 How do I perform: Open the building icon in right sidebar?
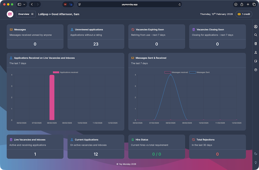point(256,44)
